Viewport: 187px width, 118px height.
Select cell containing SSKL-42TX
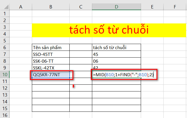51,68
